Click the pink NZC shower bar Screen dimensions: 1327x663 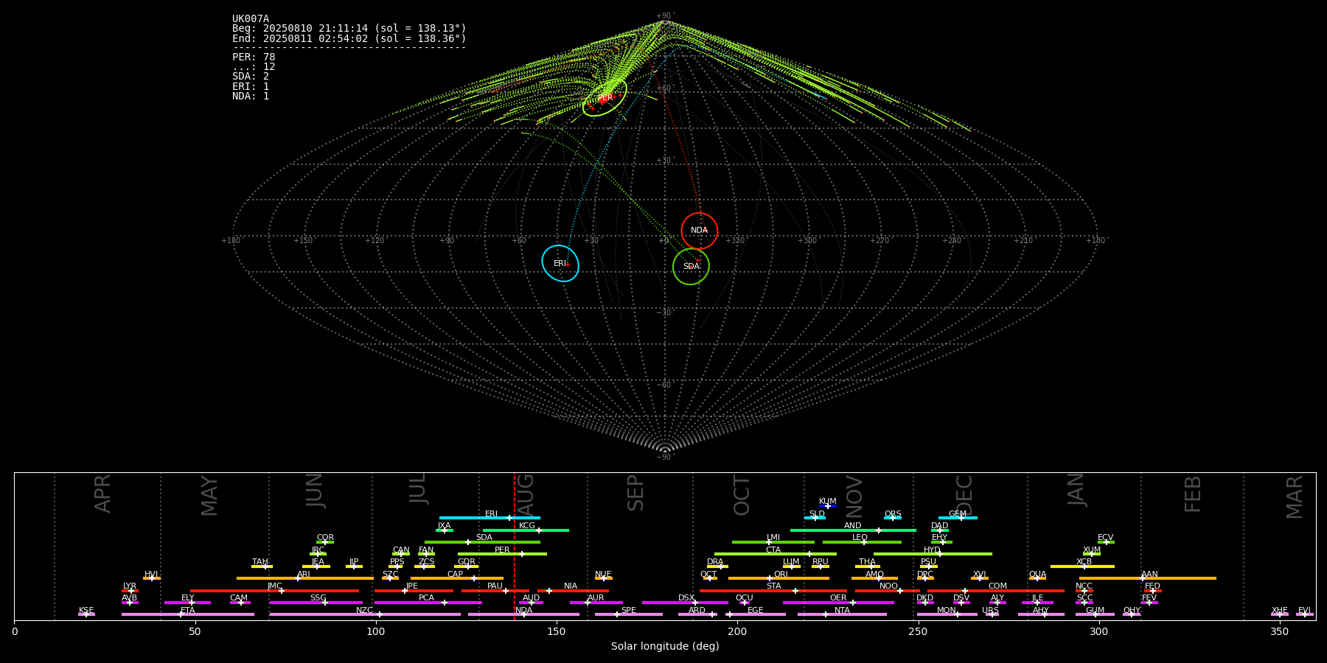tap(365, 614)
